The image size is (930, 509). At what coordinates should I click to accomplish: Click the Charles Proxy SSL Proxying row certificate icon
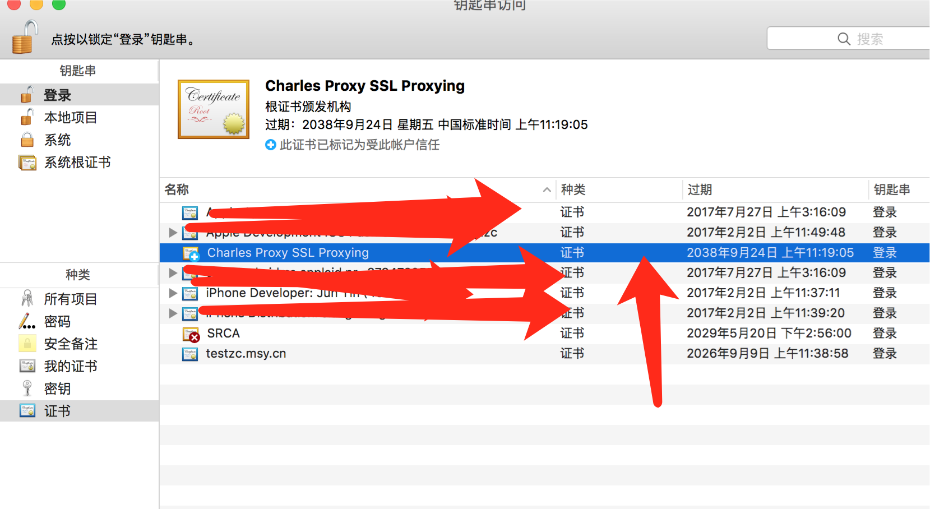pos(191,253)
